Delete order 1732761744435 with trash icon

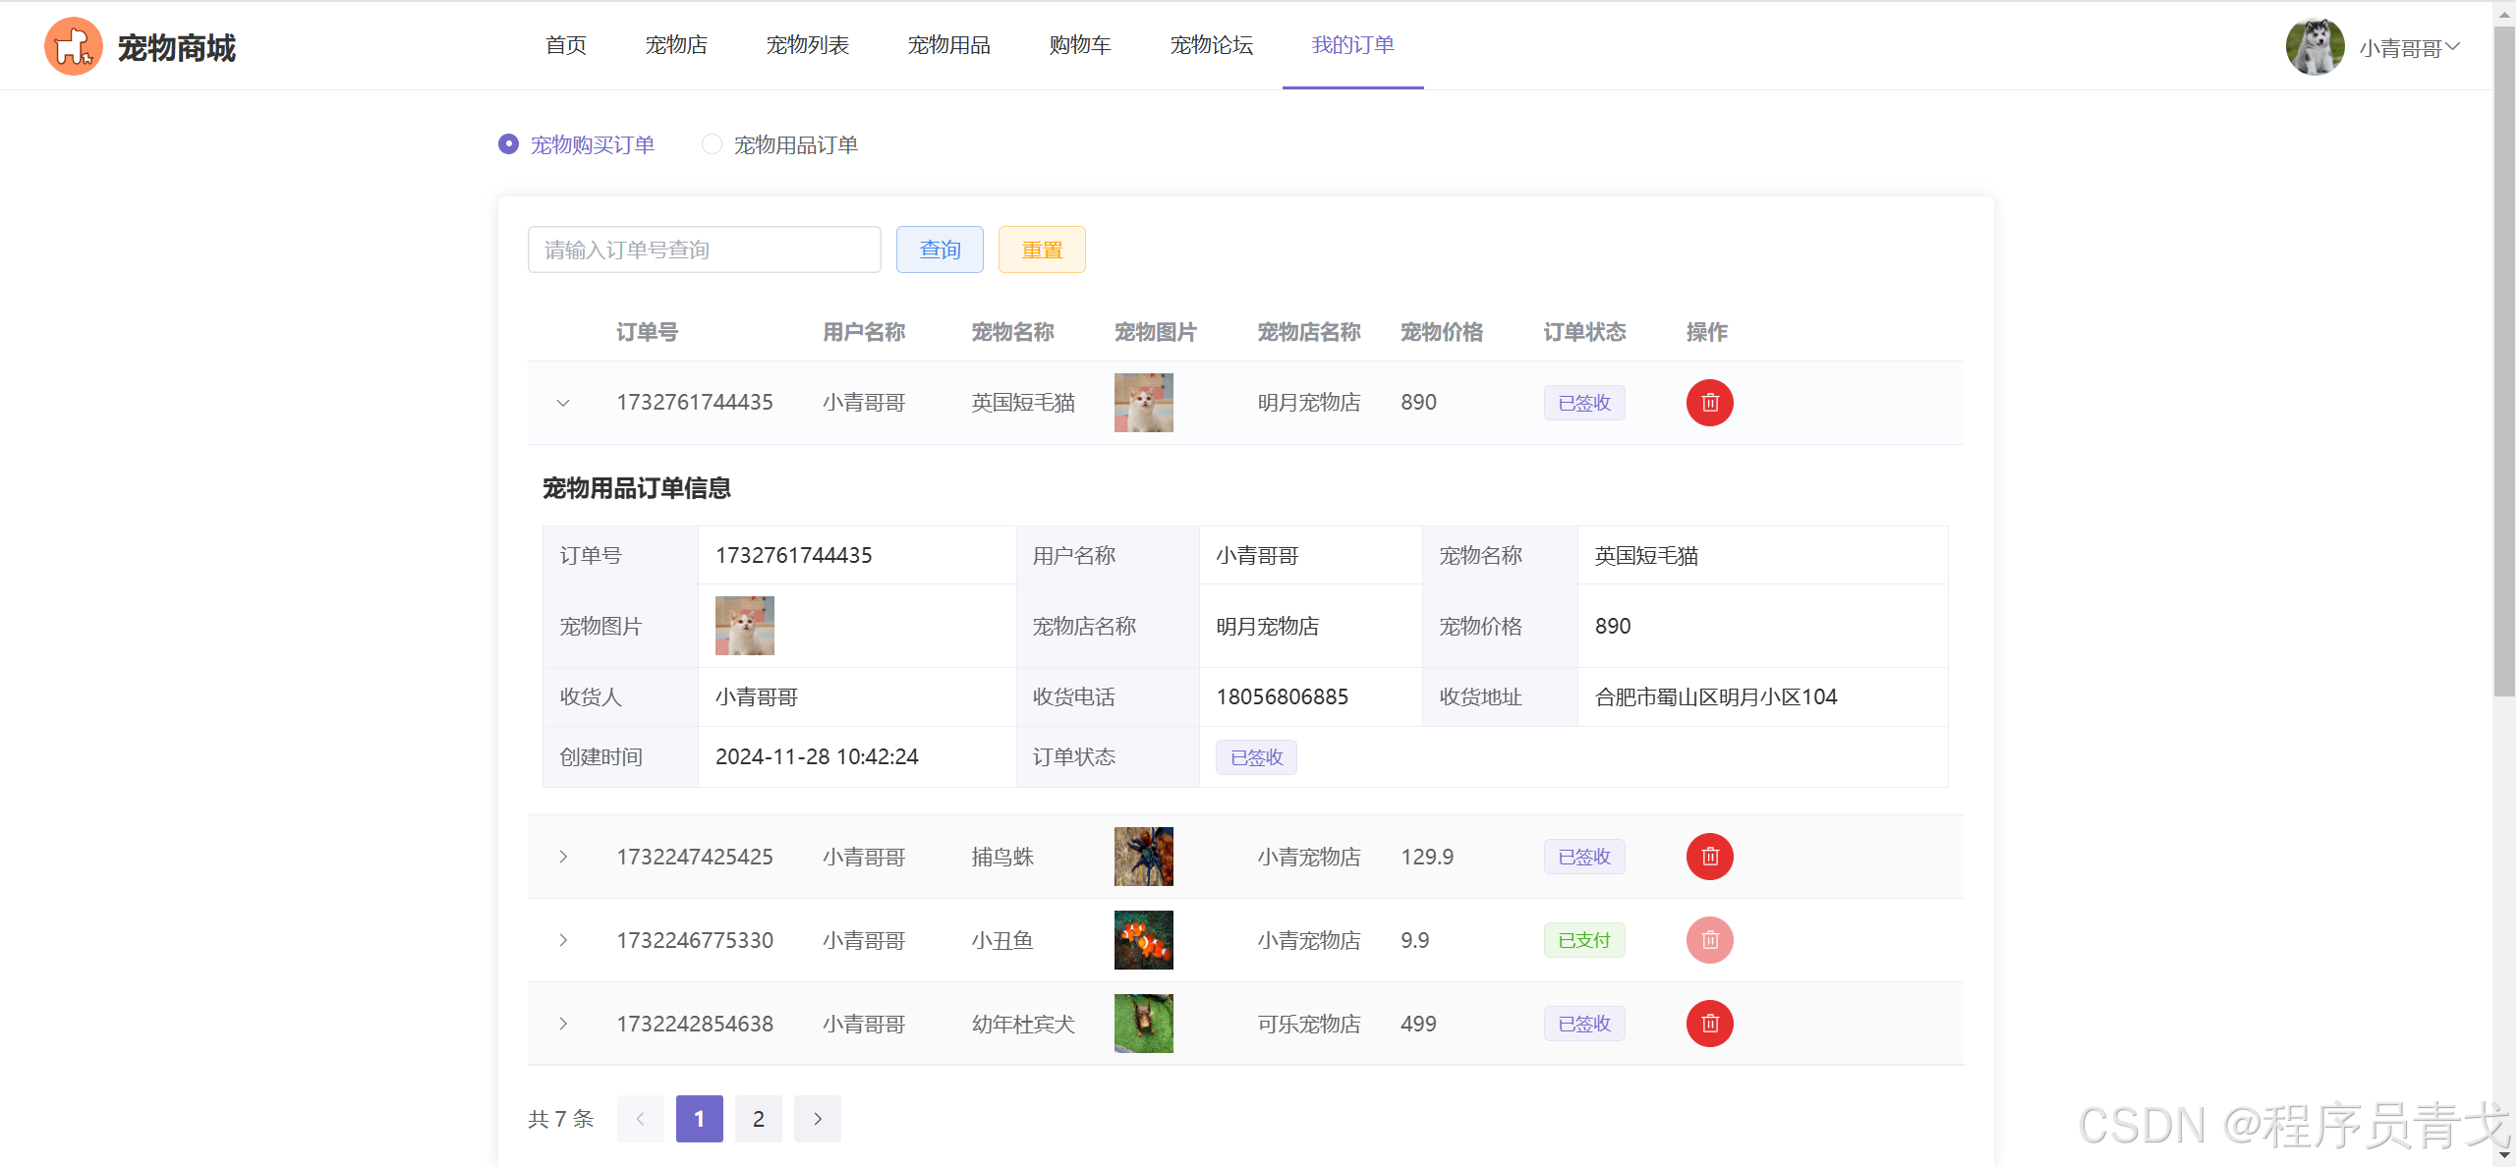1709,403
